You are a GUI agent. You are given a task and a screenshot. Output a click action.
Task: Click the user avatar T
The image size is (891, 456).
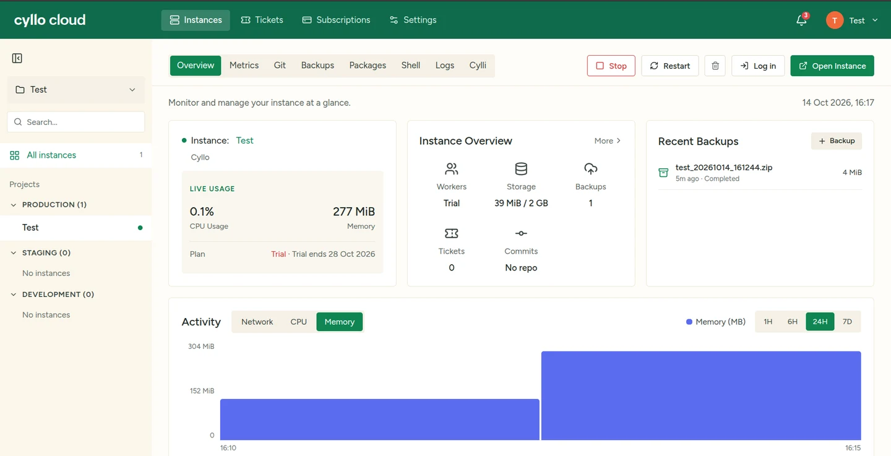[835, 20]
